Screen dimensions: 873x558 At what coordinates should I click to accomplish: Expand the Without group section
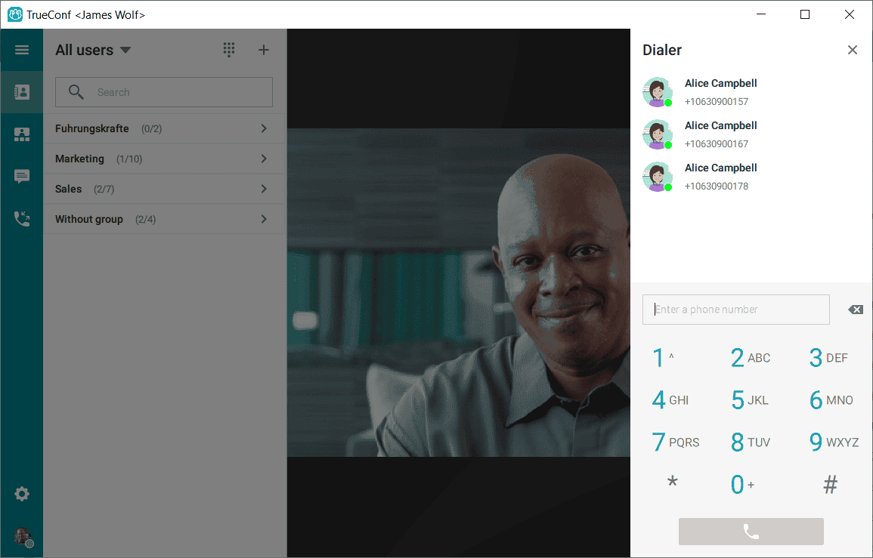(164, 219)
